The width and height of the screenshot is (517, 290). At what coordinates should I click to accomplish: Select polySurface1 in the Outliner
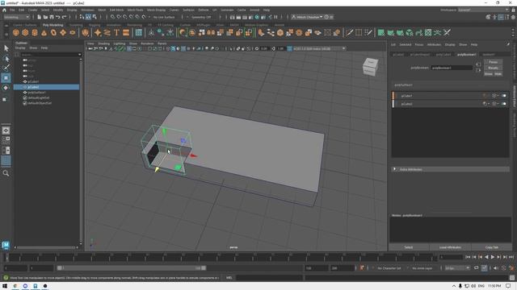(36, 93)
